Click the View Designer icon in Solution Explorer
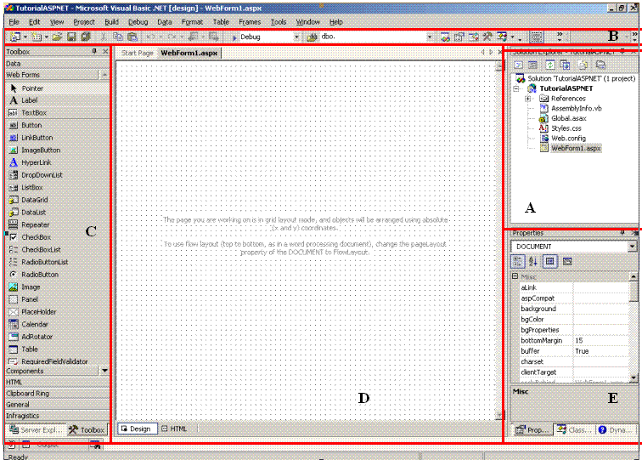Image resolution: width=642 pixels, height=460 pixels. point(532,65)
